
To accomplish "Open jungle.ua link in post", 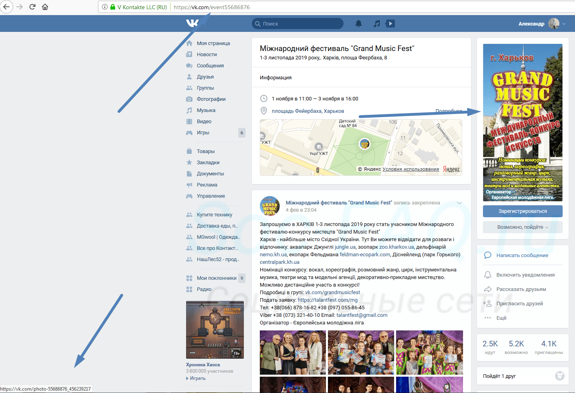I will point(345,247).
